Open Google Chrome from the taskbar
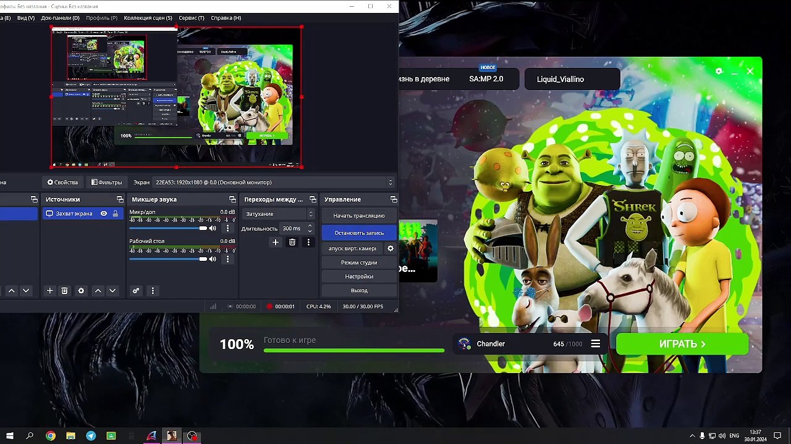 [51, 436]
